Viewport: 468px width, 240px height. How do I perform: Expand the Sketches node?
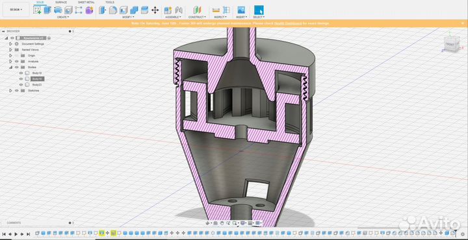pyautogui.click(x=11, y=91)
